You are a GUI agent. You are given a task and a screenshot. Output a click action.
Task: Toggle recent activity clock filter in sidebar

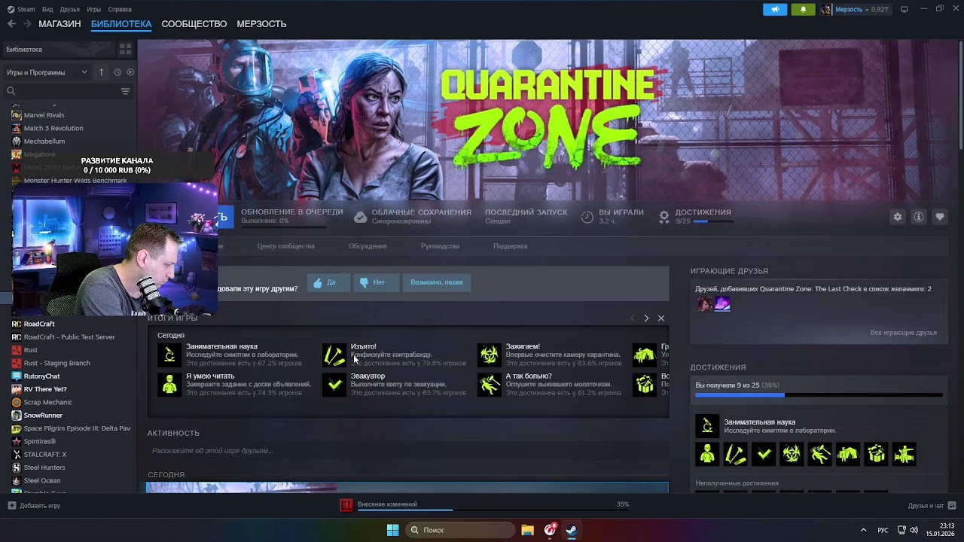click(x=117, y=72)
